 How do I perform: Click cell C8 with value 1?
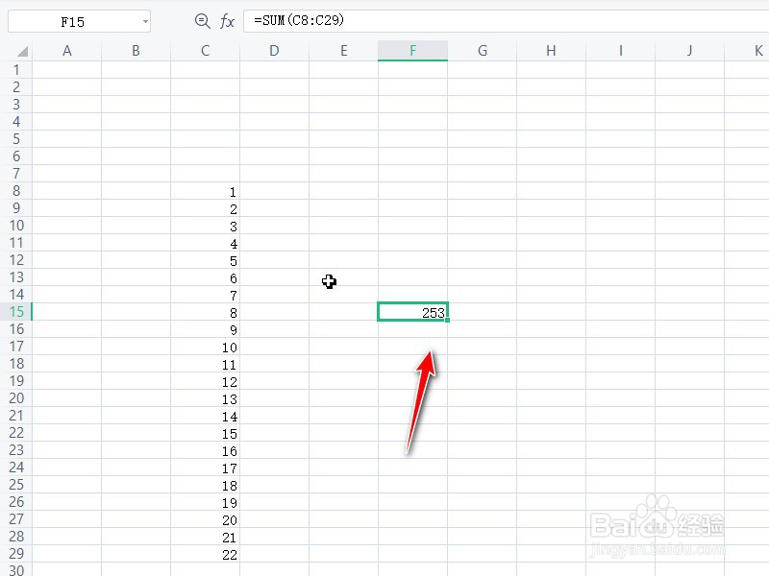tap(205, 191)
